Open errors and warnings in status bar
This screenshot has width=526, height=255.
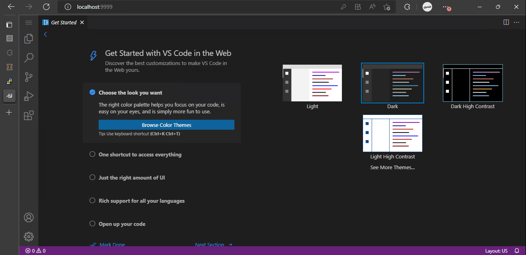pos(36,251)
